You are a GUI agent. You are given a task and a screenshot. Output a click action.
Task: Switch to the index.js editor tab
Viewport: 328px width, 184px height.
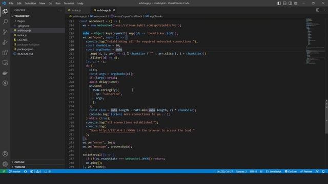(76, 10)
